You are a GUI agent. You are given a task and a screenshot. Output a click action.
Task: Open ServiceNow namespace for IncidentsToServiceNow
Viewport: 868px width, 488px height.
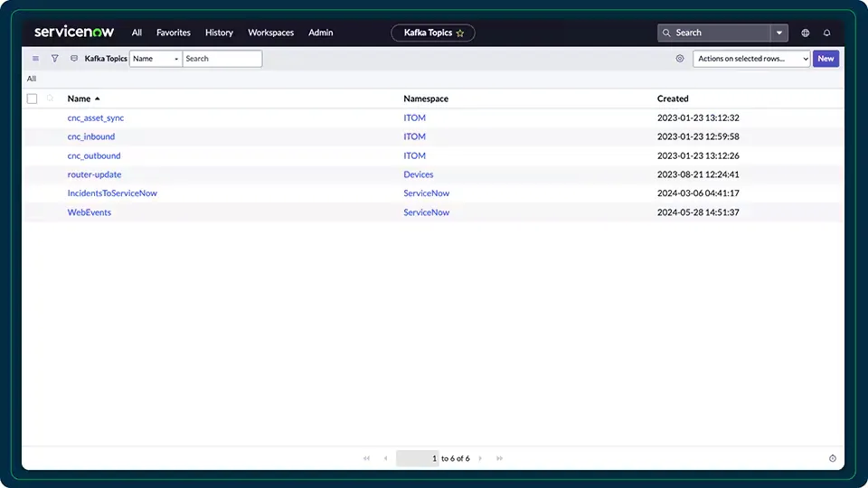point(426,193)
